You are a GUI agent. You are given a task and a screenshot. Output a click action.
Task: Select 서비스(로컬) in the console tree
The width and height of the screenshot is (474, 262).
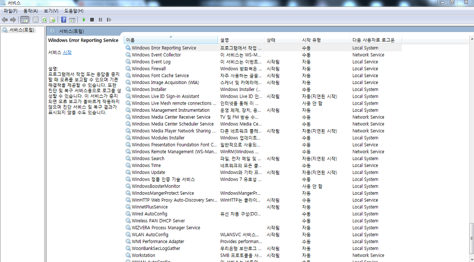(x=22, y=30)
